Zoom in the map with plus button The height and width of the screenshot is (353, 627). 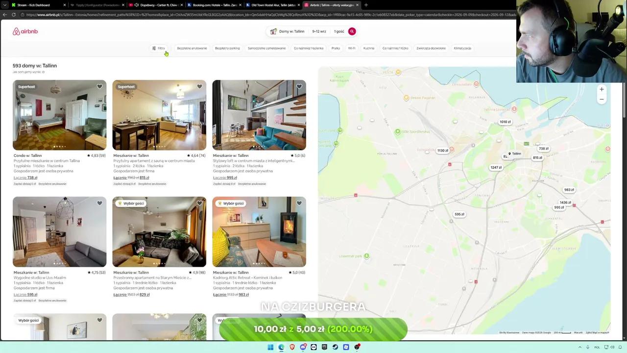[x=602, y=89]
